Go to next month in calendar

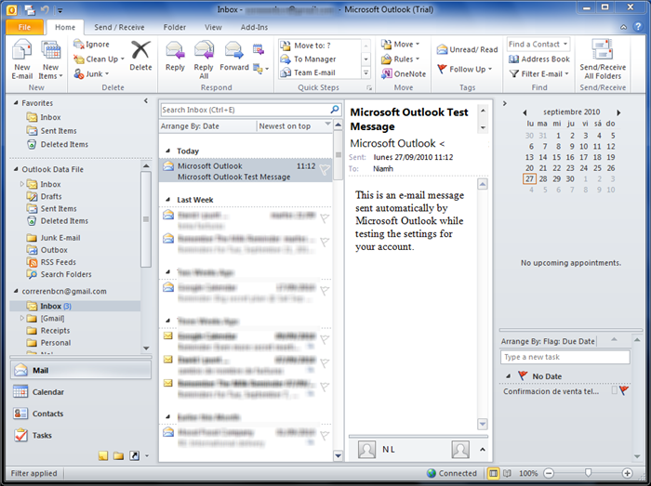(618, 112)
